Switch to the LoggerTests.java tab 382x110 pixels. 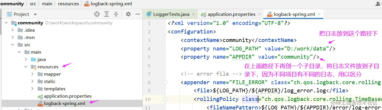click(x=169, y=14)
